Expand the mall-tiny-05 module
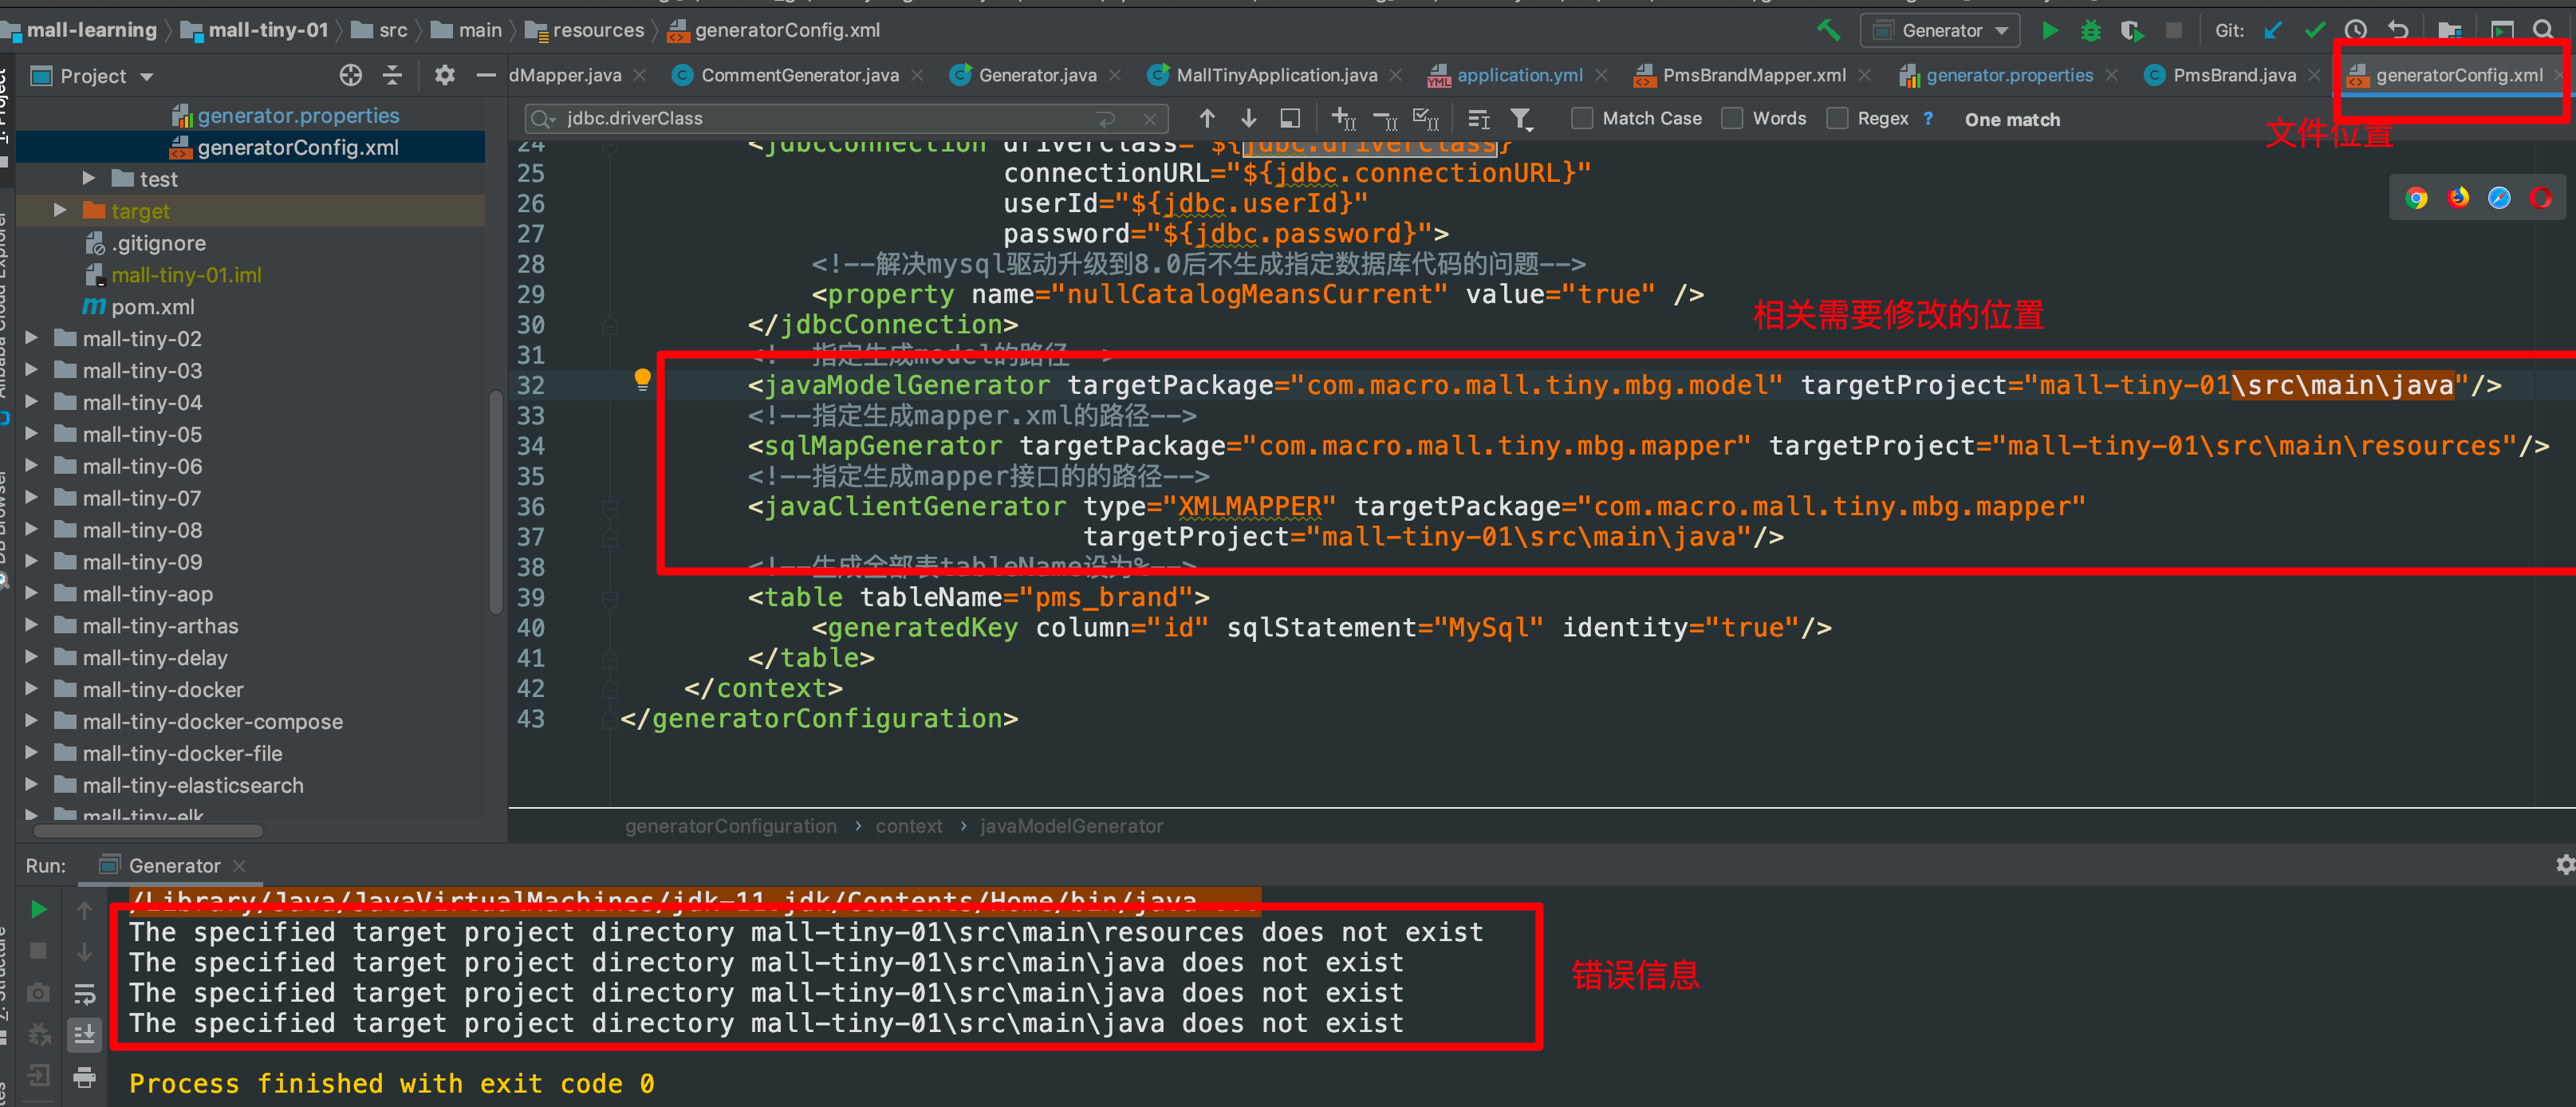2576x1107 pixels. point(31,434)
